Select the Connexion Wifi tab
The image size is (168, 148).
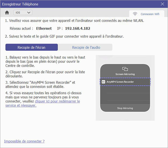coord(147,14)
